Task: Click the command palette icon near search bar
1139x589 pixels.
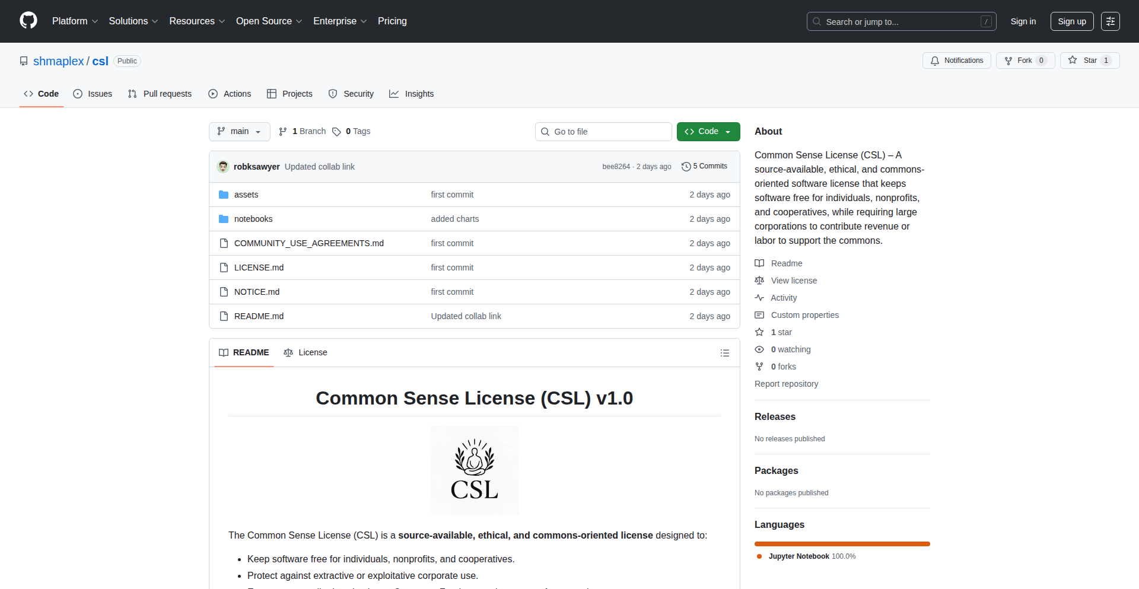Action: 1110,21
